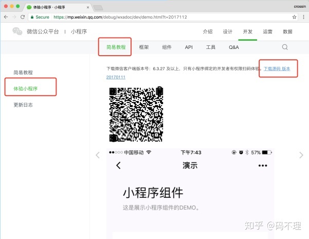The width and height of the screenshot is (309, 239).
Task: Reload the page with refresh icon
Action: coord(23,17)
